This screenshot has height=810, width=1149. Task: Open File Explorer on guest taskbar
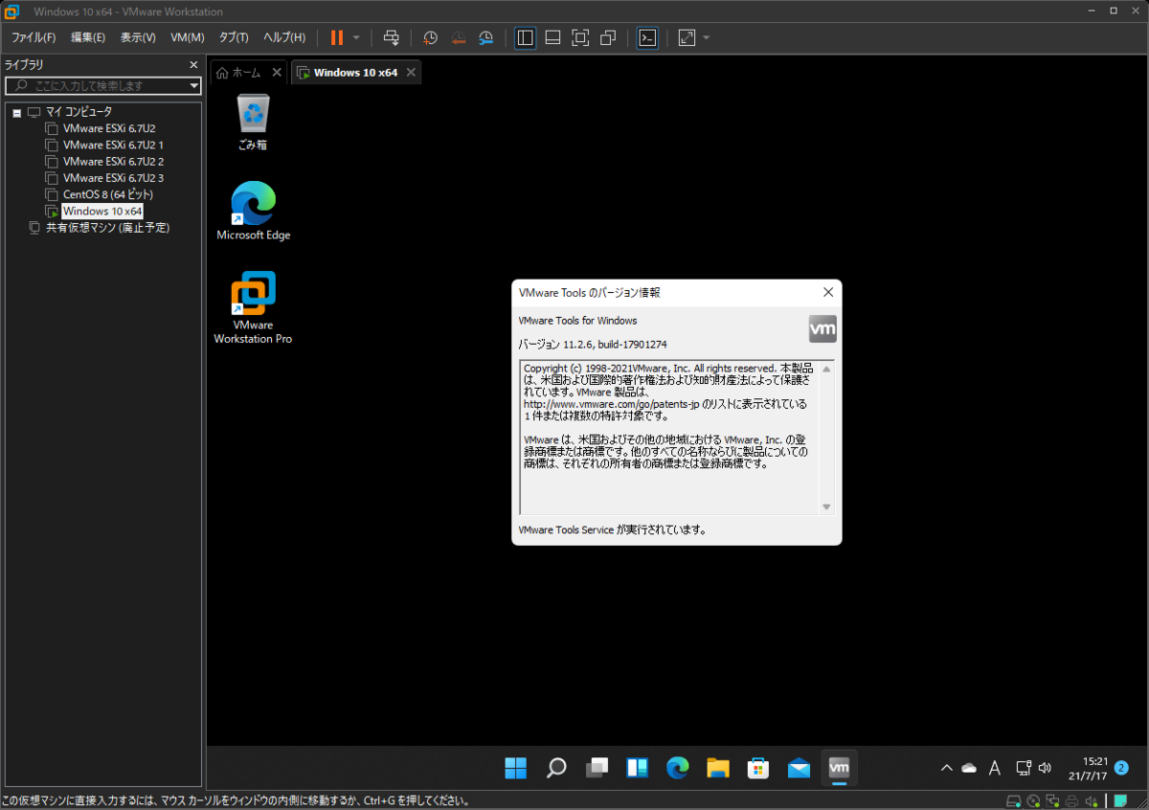coord(718,768)
